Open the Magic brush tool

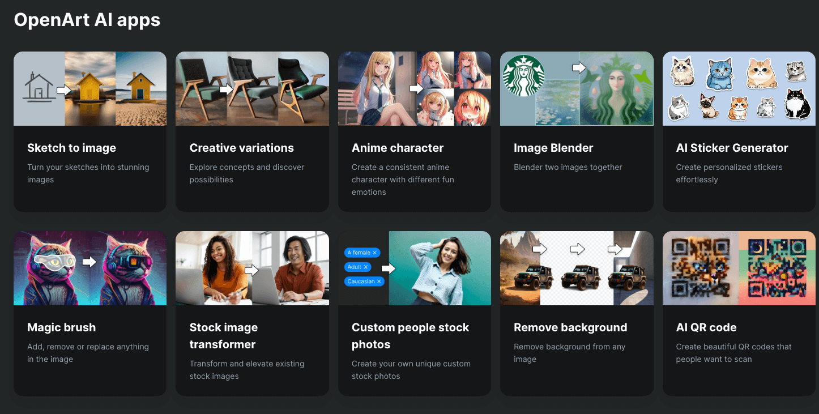pyautogui.click(x=89, y=311)
